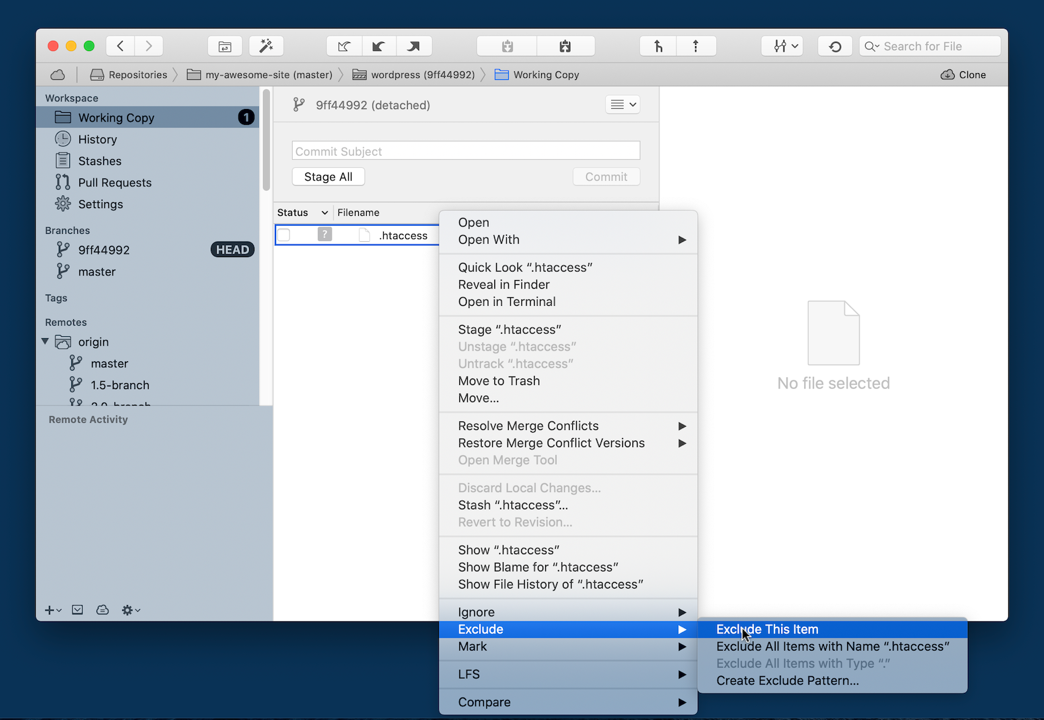Image resolution: width=1044 pixels, height=720 pixels.
Task: Click the Apply Stash toolbar icon
Action: [x=565, y=46]
